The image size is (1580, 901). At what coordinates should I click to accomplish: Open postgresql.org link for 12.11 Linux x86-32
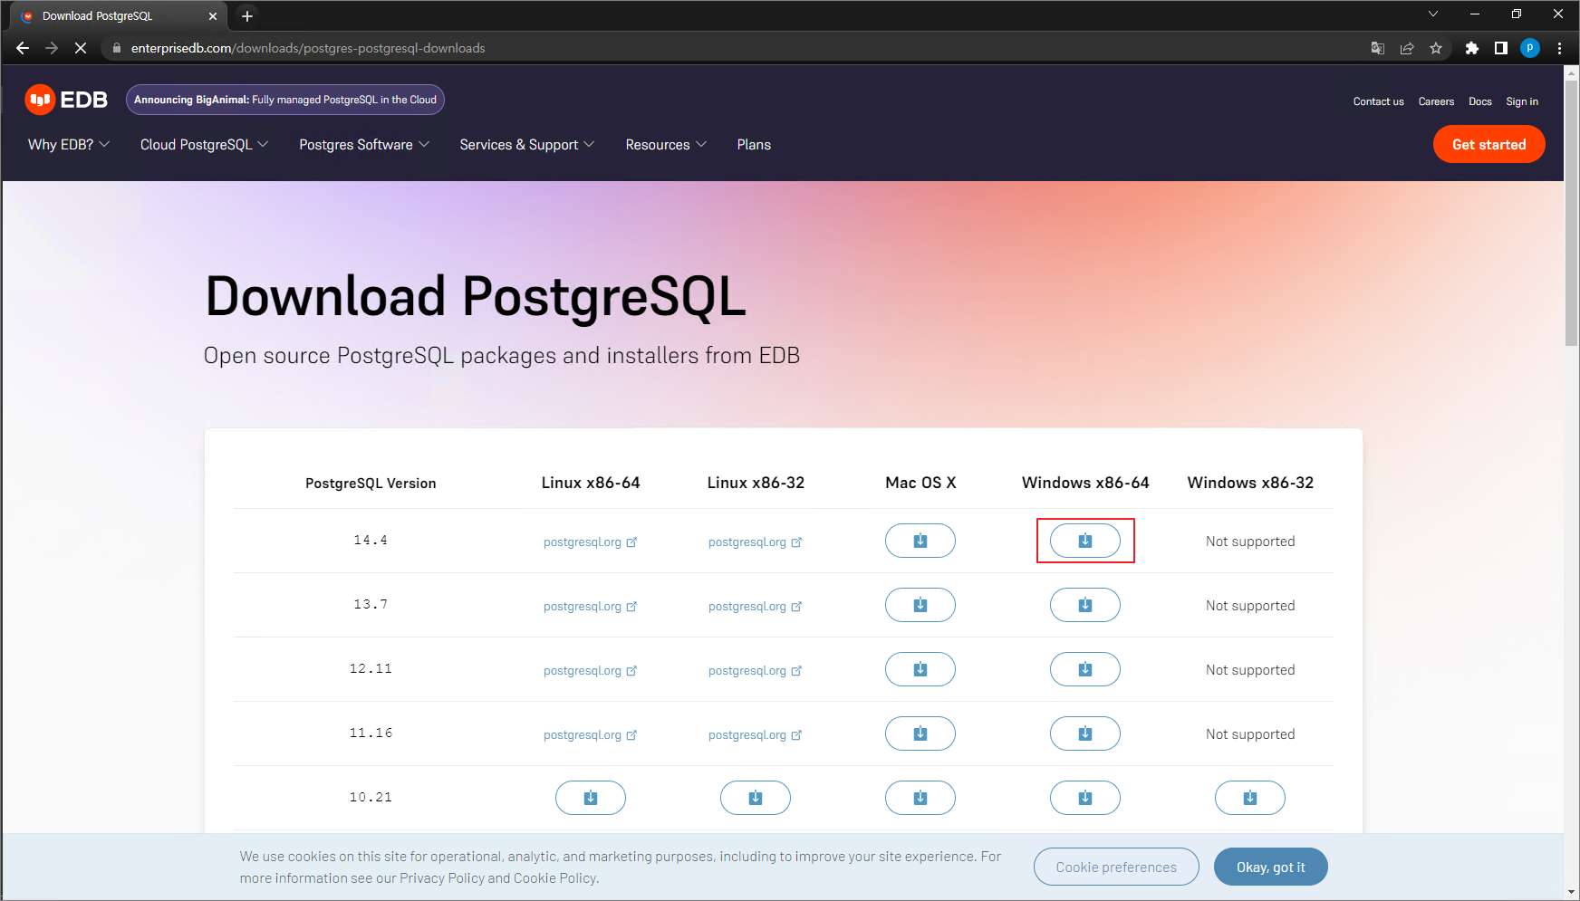pos(755,671)
